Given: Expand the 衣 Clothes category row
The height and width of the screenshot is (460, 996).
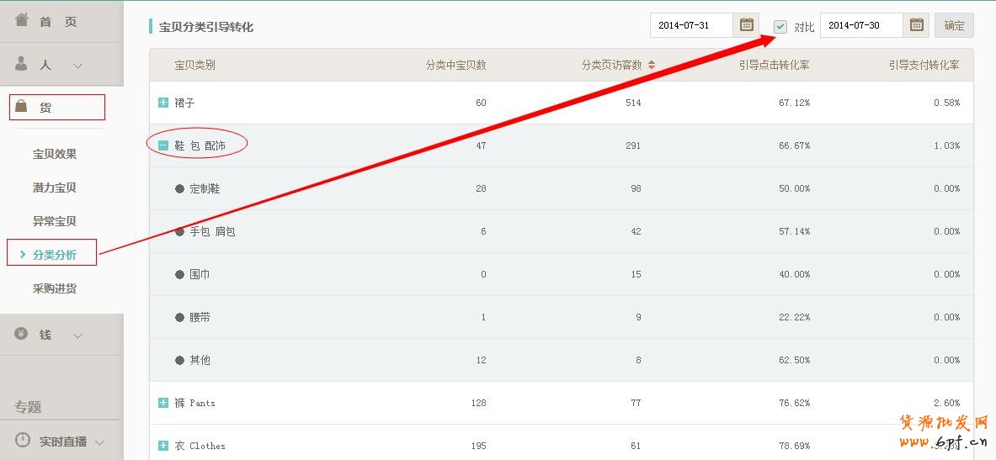Looking at the screenshot, I should coord(163,446).
